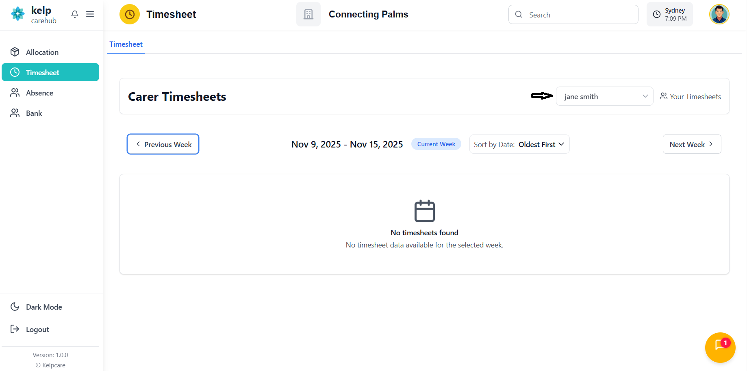Screen dimensions: 747x371
Task: Open the orange chat bubble widget
Action: [720, 347]
